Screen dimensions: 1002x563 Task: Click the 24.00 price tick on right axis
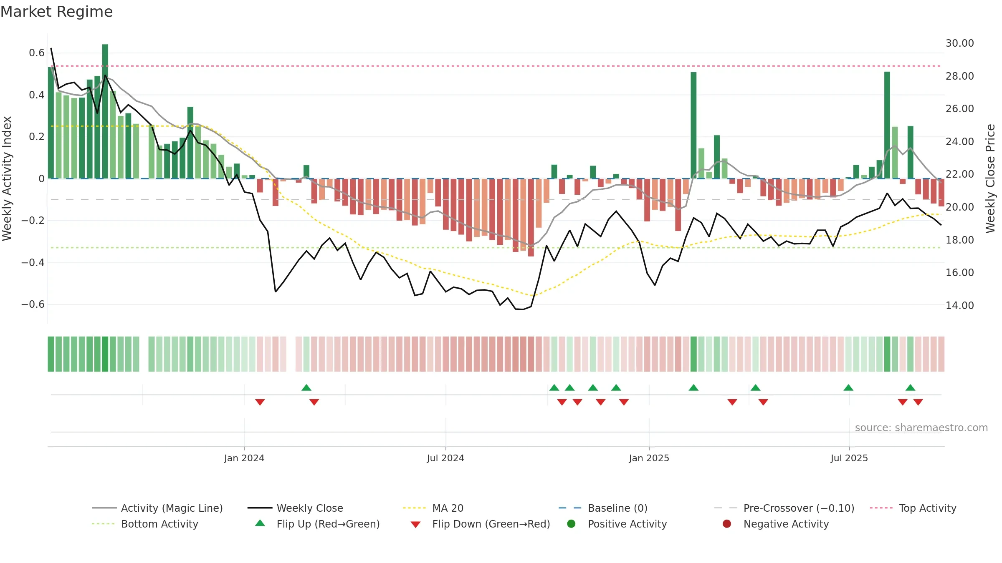(960, 142)
